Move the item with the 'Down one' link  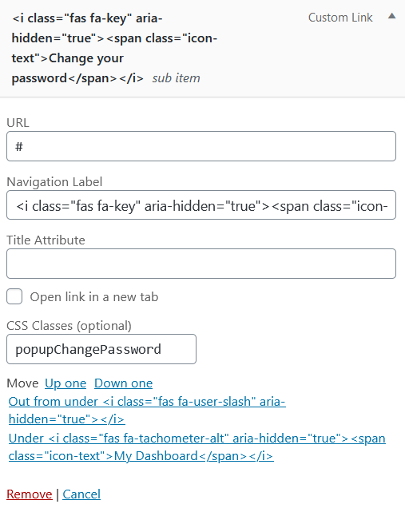[123, 383]
